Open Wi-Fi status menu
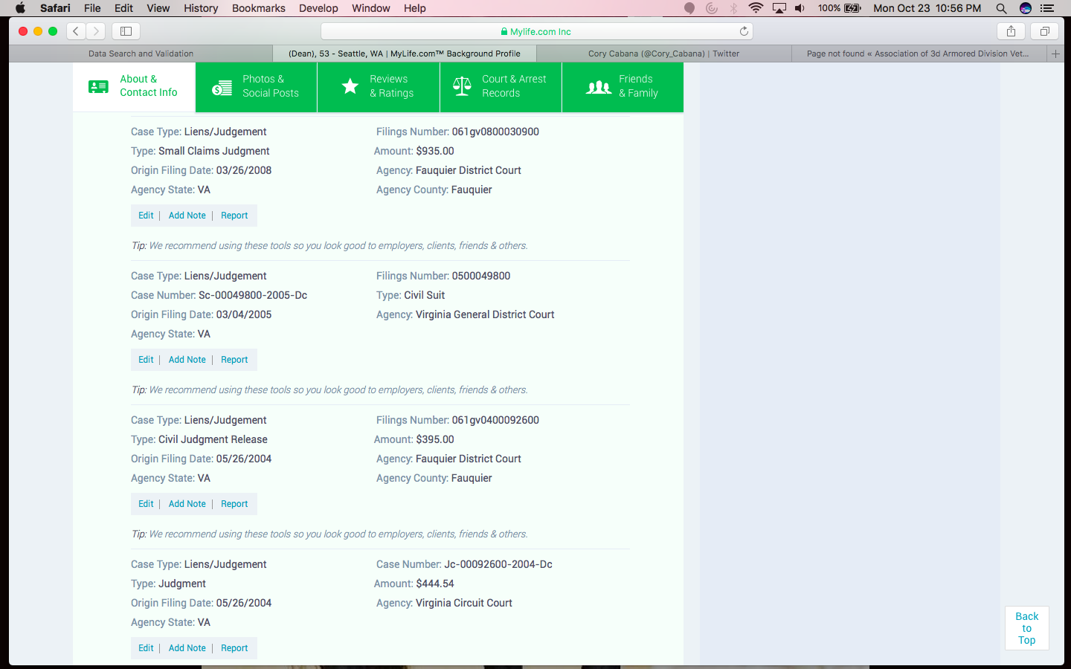 tap(756, 8)
